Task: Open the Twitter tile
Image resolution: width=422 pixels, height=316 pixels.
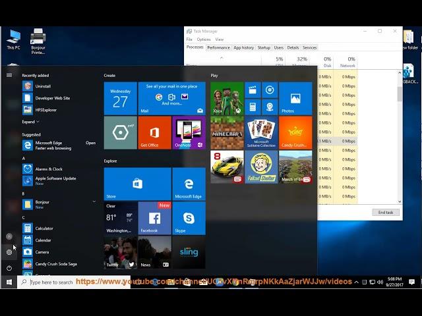Action: point(120,252)
